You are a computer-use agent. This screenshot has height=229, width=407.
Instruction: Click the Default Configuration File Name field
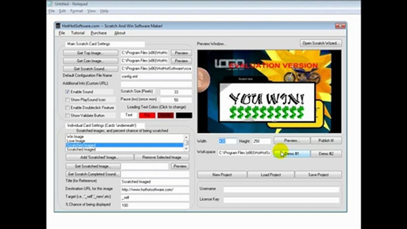tap(156, 77)
